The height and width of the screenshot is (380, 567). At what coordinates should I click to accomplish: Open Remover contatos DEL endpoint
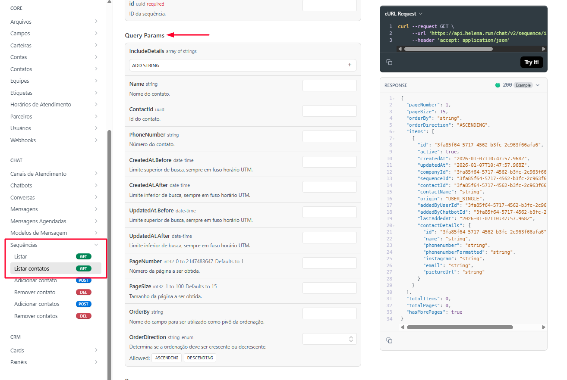point(36,316)
